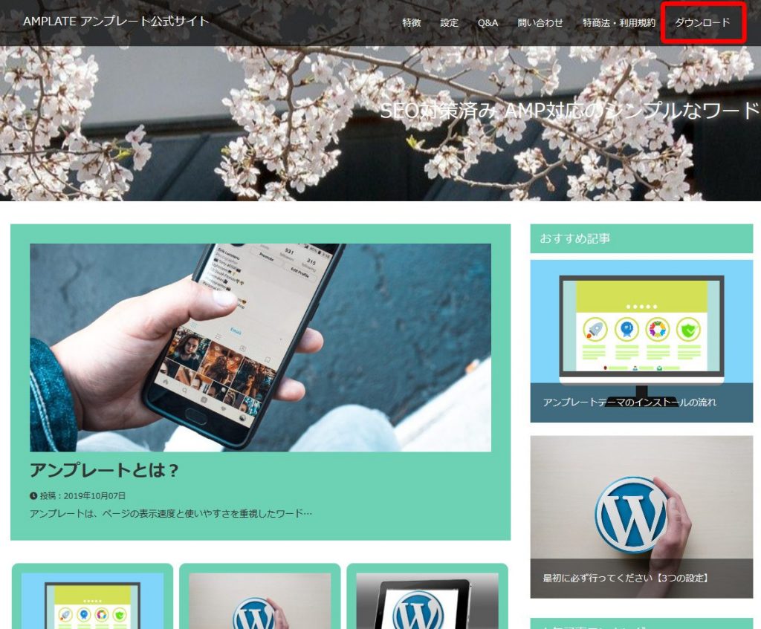This screenshot has height=629, width=761.
Task: Open the bottom-middle card with WordPress logo
Action: click(259, 602)
